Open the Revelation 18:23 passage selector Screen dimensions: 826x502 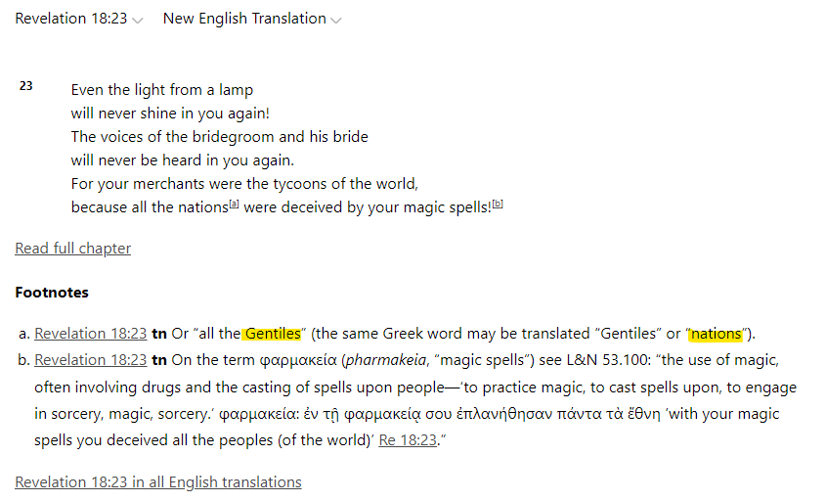pyautogui.click(x=71, y=19)
